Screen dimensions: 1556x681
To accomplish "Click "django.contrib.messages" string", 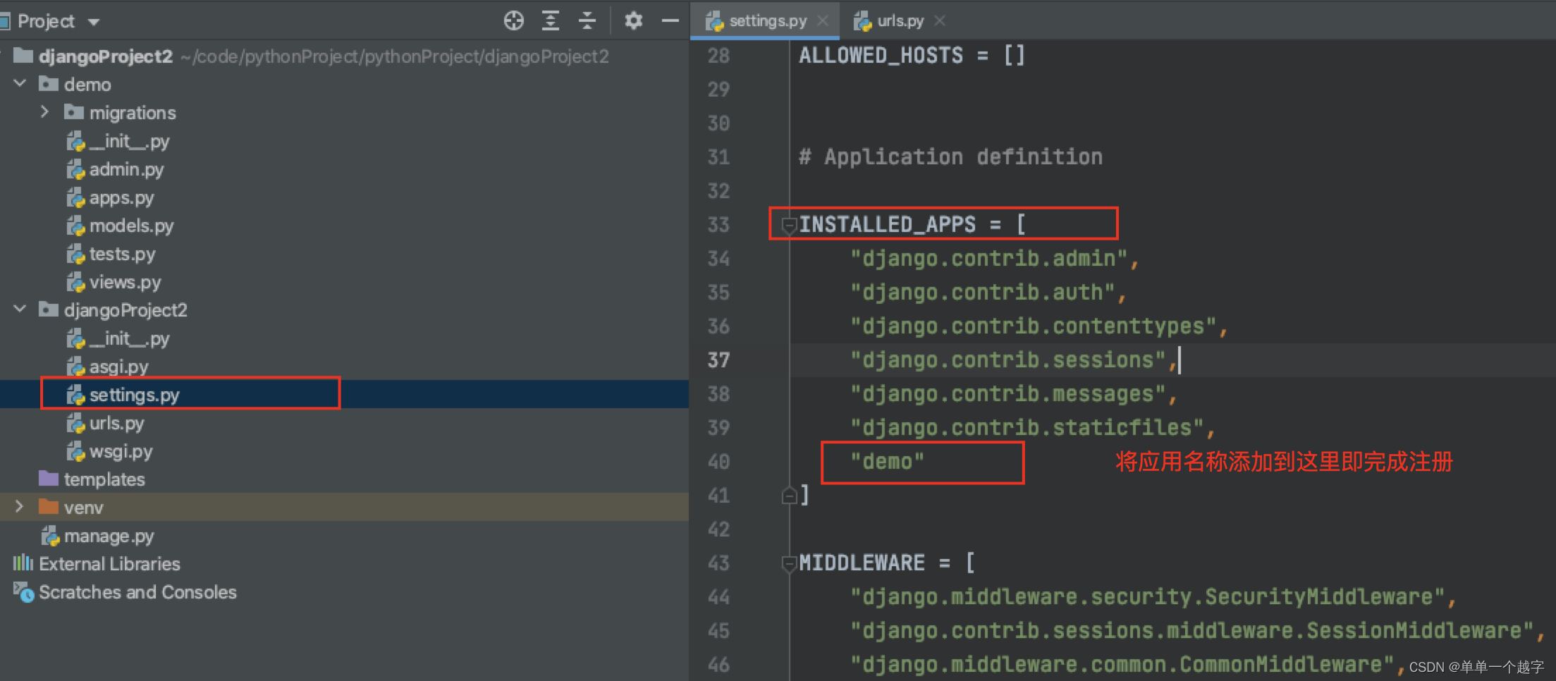I will point(1008,393).
